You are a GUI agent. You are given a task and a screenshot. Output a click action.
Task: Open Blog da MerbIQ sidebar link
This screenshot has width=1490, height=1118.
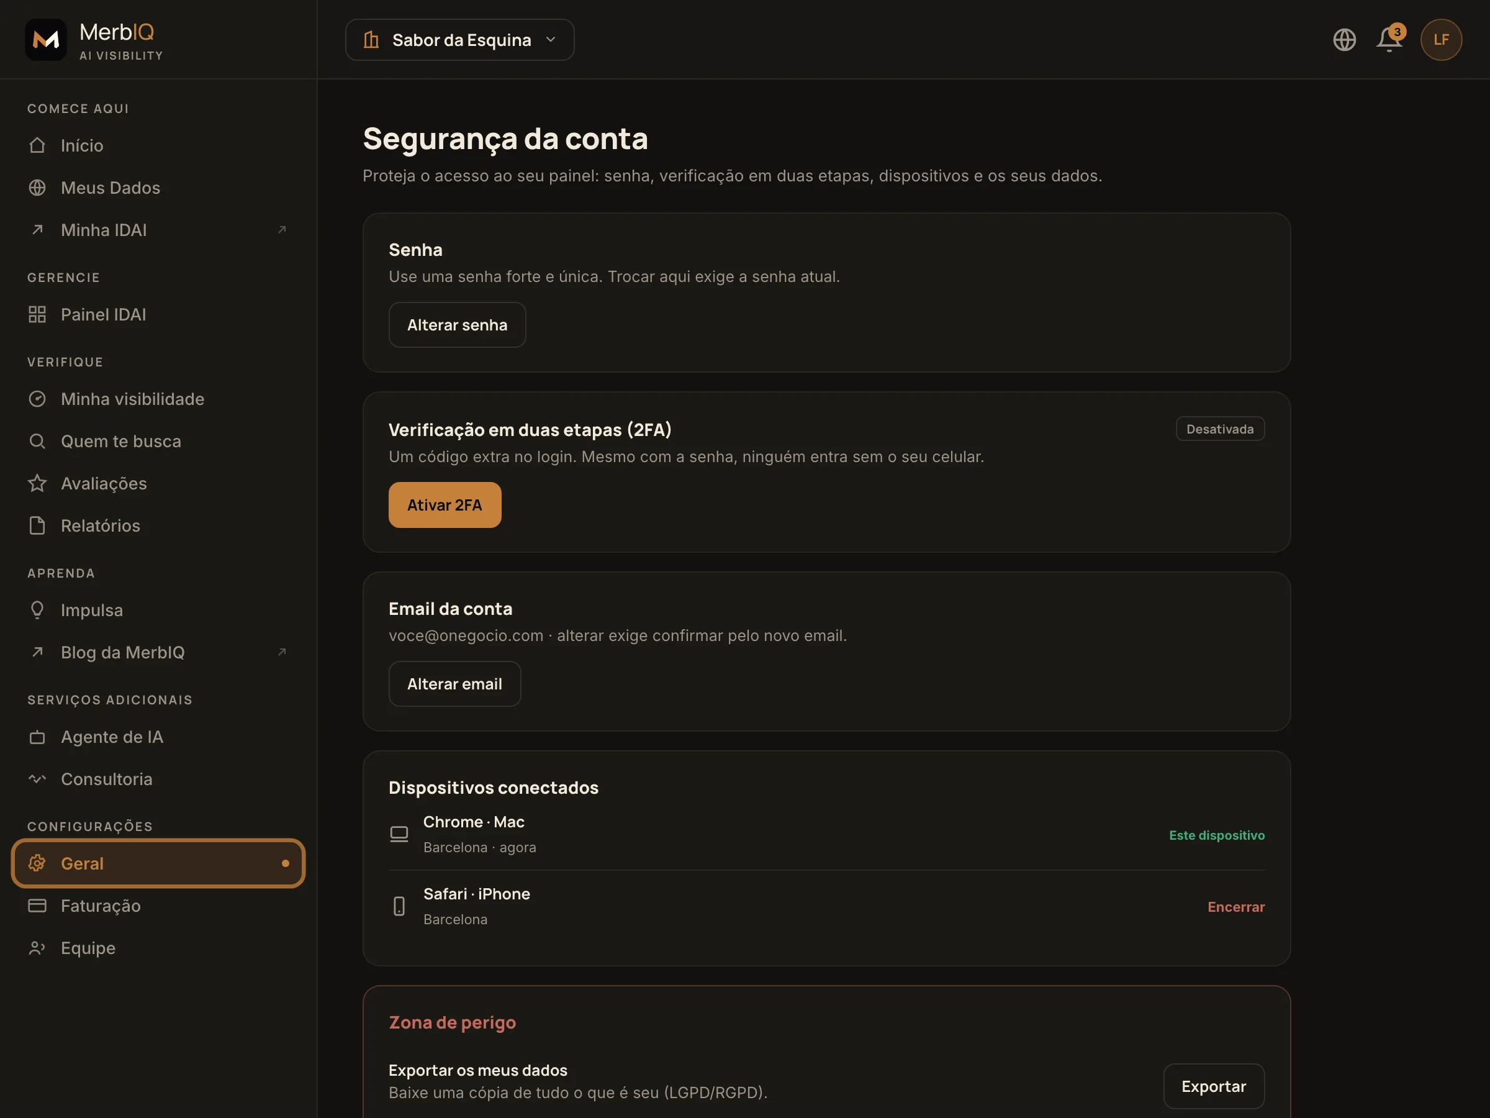[x=158, y=652]
